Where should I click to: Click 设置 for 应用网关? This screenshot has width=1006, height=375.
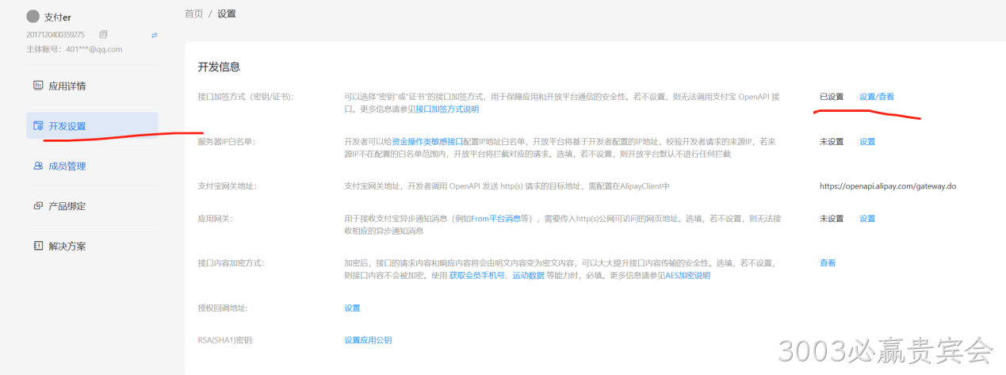867,219
